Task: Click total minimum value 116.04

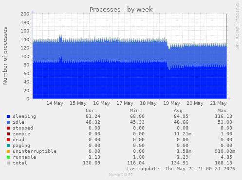Action: (136, 163)
